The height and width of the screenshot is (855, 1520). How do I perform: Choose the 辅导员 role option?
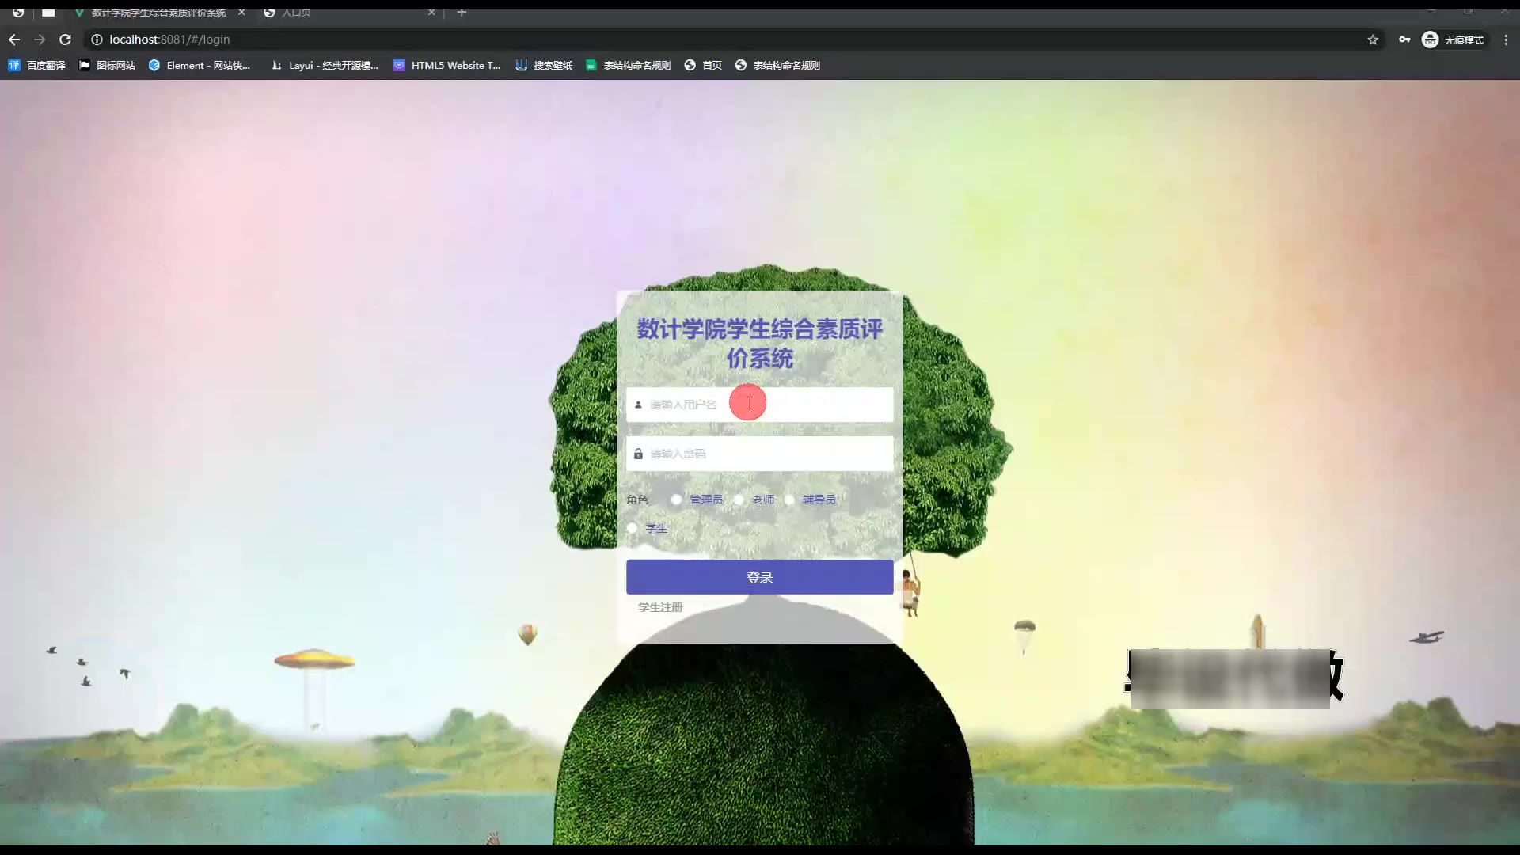pos(789,500)
